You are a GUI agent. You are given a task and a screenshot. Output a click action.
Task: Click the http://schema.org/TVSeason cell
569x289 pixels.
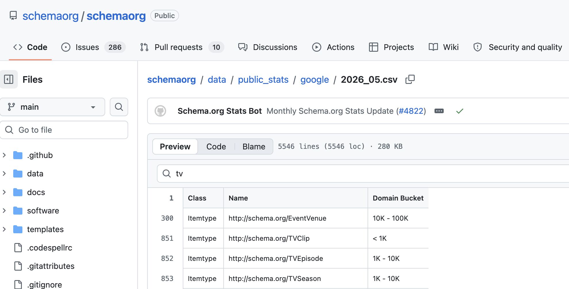tap(295, 279)
